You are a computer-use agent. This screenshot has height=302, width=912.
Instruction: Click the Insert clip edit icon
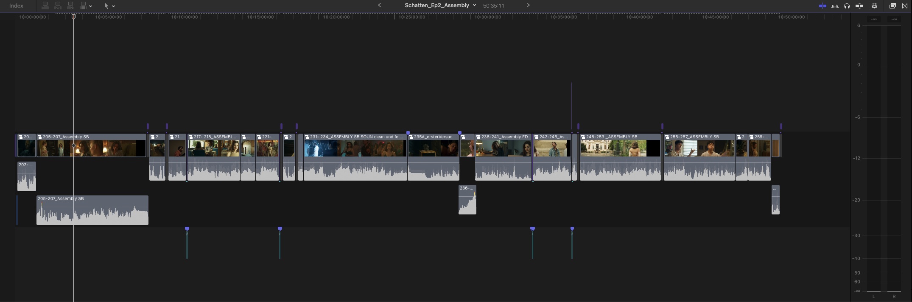click(x=58, y=5)
